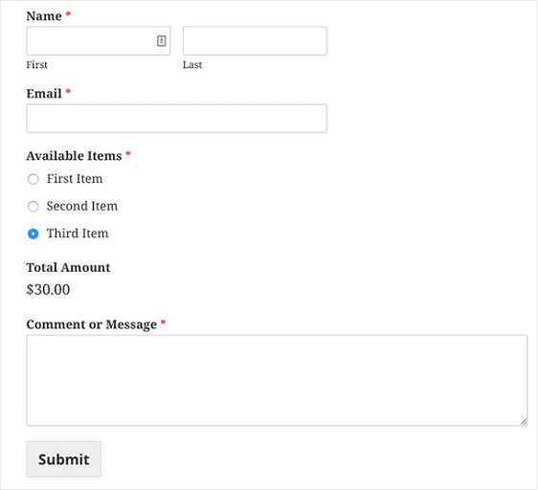Screen dimensions: 538x490
Task: Focus the Email input field
Action: click(176, 118)
